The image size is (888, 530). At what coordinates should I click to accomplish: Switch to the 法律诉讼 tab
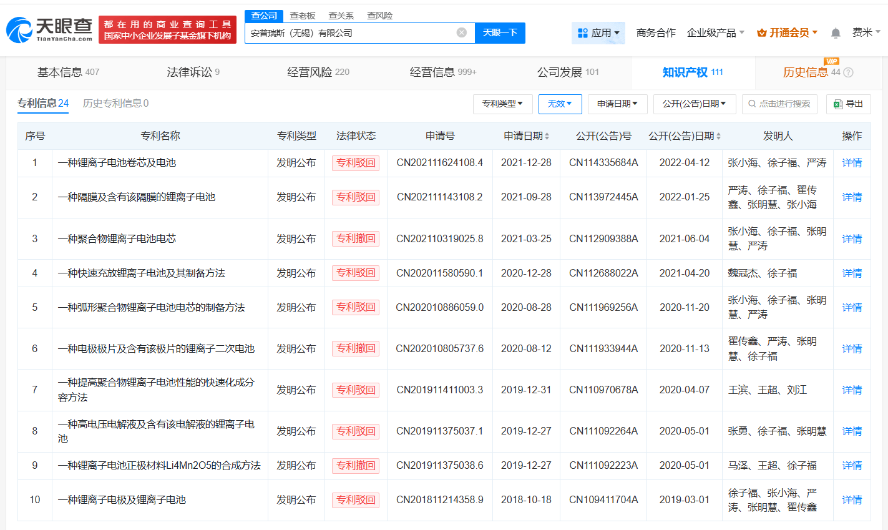tap(193, 72)
